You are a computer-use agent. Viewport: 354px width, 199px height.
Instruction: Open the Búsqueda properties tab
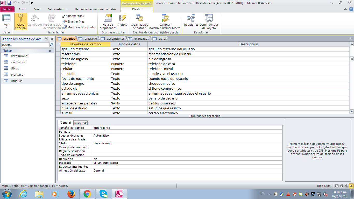tap(81, 123)
